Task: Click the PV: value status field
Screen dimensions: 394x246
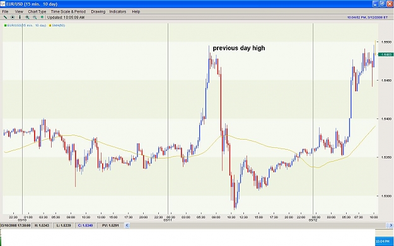Action: (x=110, y=225)
